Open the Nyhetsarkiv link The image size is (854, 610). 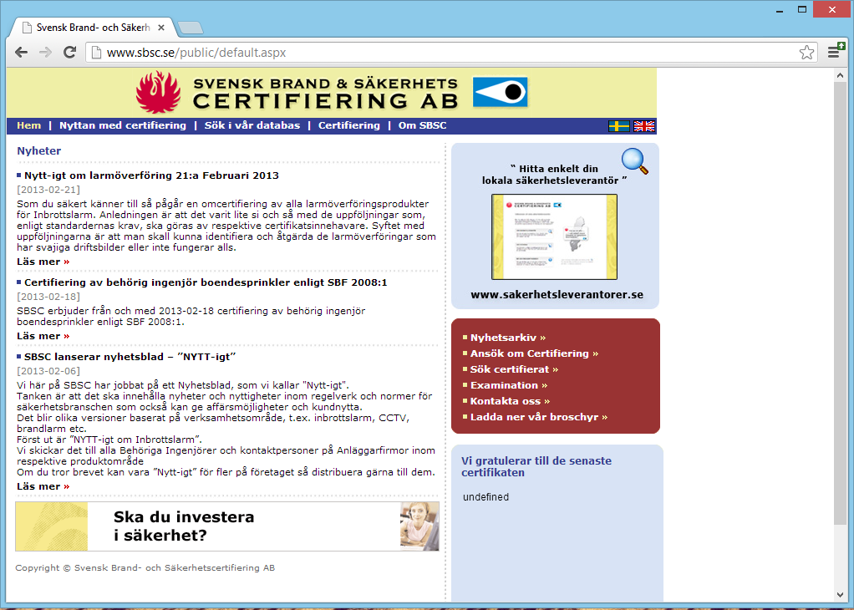(507, 338)
